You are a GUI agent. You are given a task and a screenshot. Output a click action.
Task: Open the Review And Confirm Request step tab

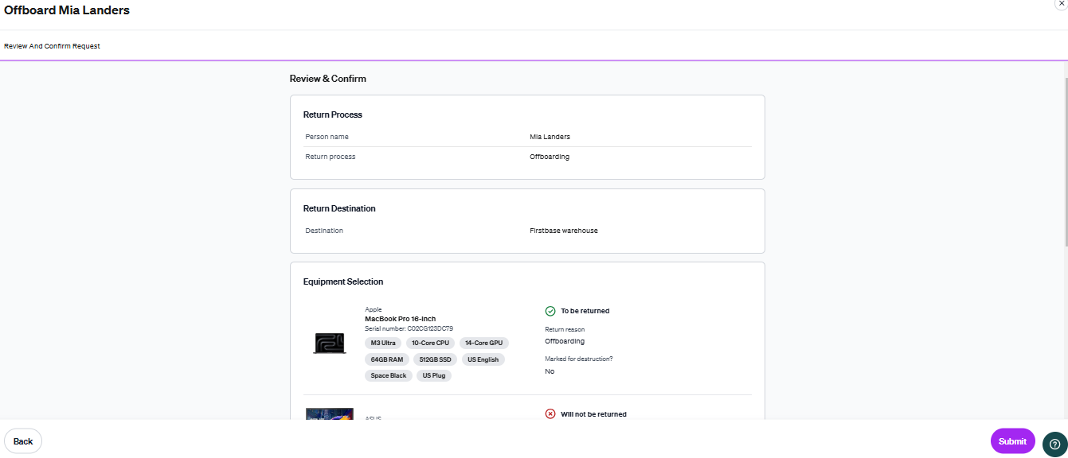coord(53,46)
